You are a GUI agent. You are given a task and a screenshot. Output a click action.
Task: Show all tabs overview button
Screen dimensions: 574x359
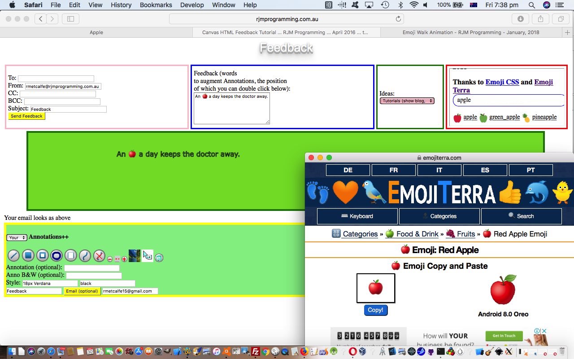coord(561,19)
